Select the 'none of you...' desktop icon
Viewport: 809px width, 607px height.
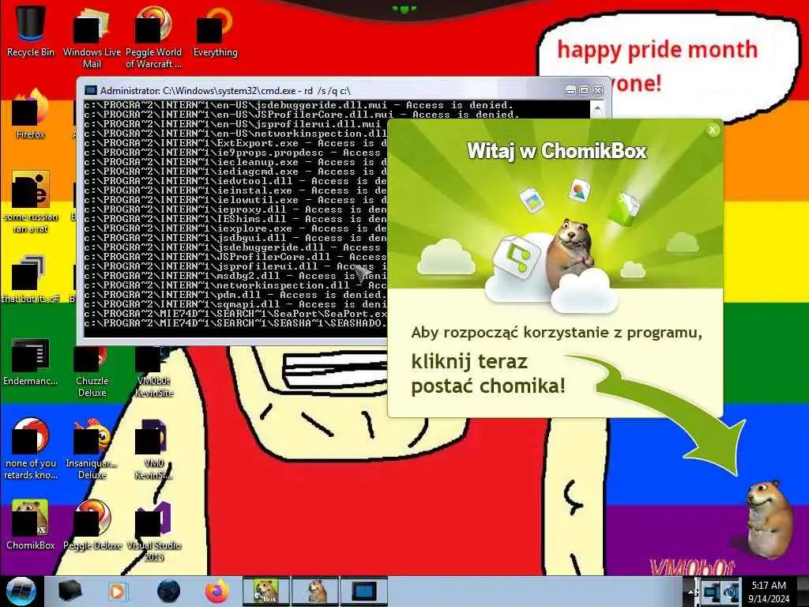pyautogui.click(x=31, y=449)
